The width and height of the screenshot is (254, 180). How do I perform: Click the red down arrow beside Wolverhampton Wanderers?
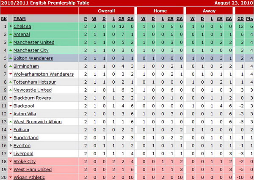[11, 74]
